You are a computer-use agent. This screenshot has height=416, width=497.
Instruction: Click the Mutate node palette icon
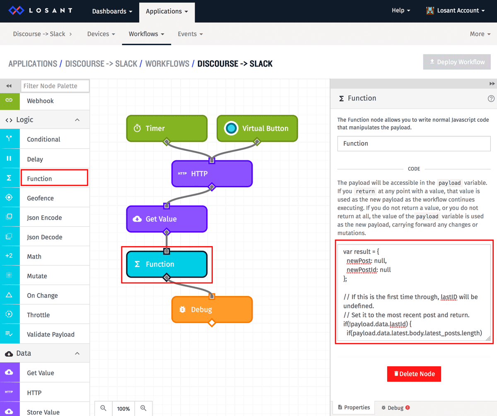(9, 276)
